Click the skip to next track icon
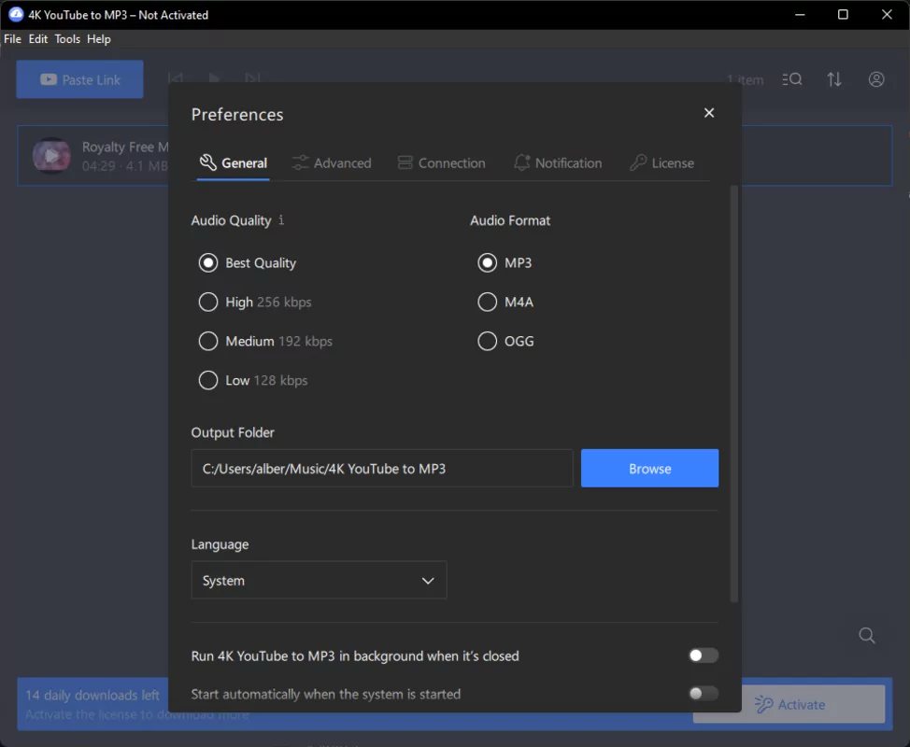 tap(252, 79)
